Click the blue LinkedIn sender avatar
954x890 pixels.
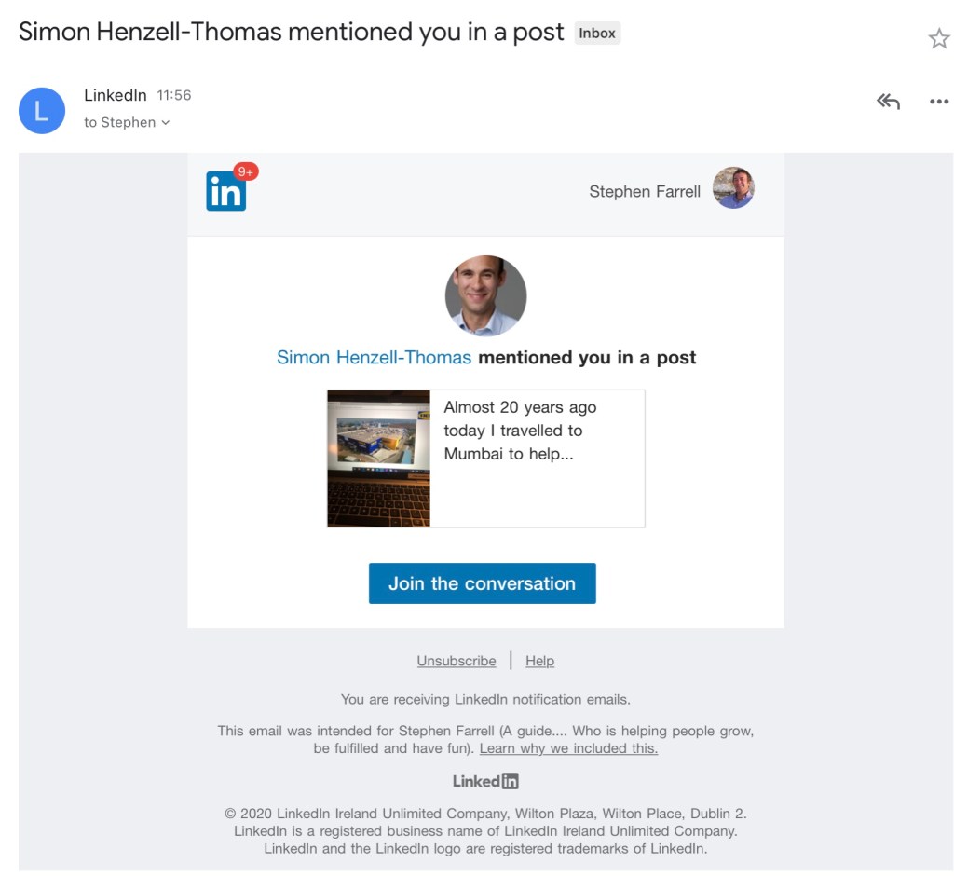click(x=42, y=111)
